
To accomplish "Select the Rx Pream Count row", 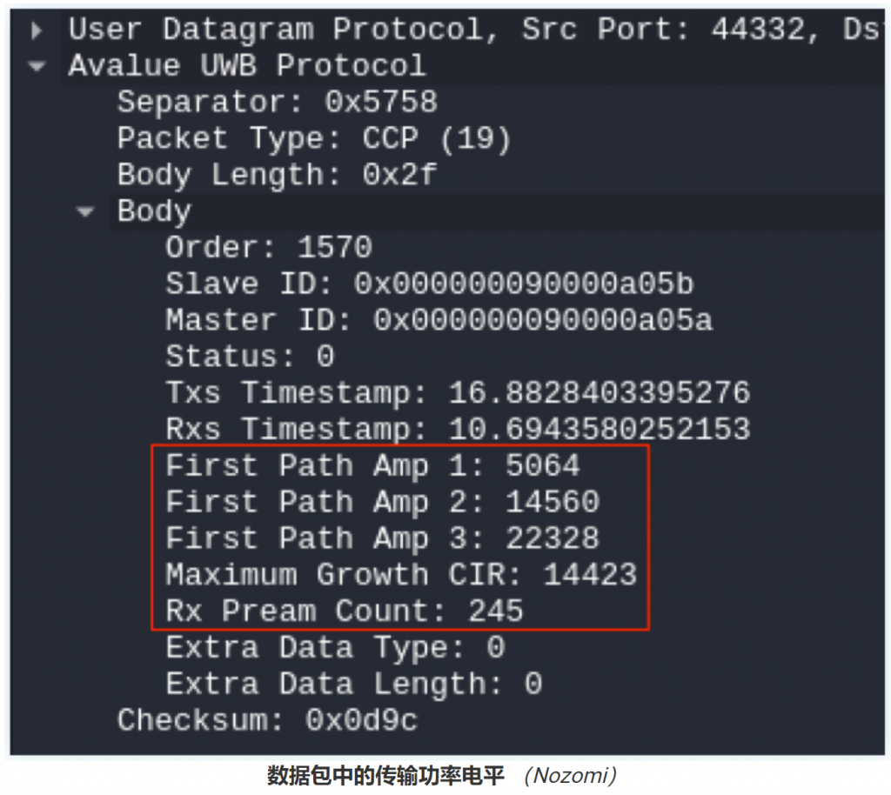I will click(345, 611).
